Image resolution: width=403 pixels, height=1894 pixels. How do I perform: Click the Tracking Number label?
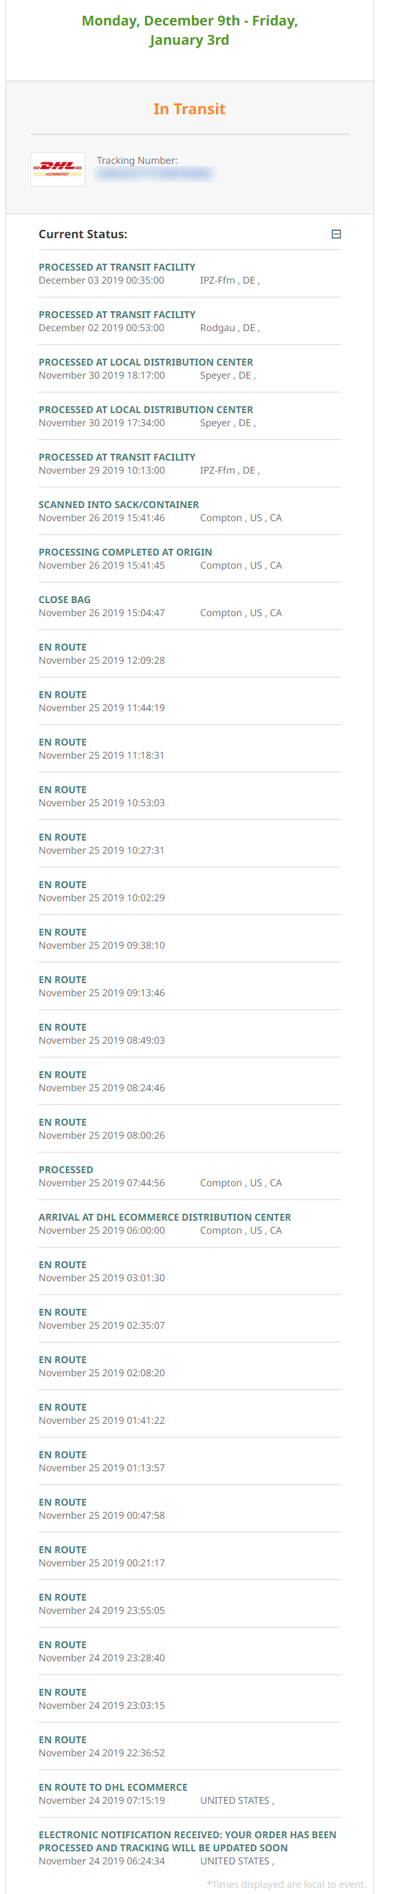coord(138,160)
